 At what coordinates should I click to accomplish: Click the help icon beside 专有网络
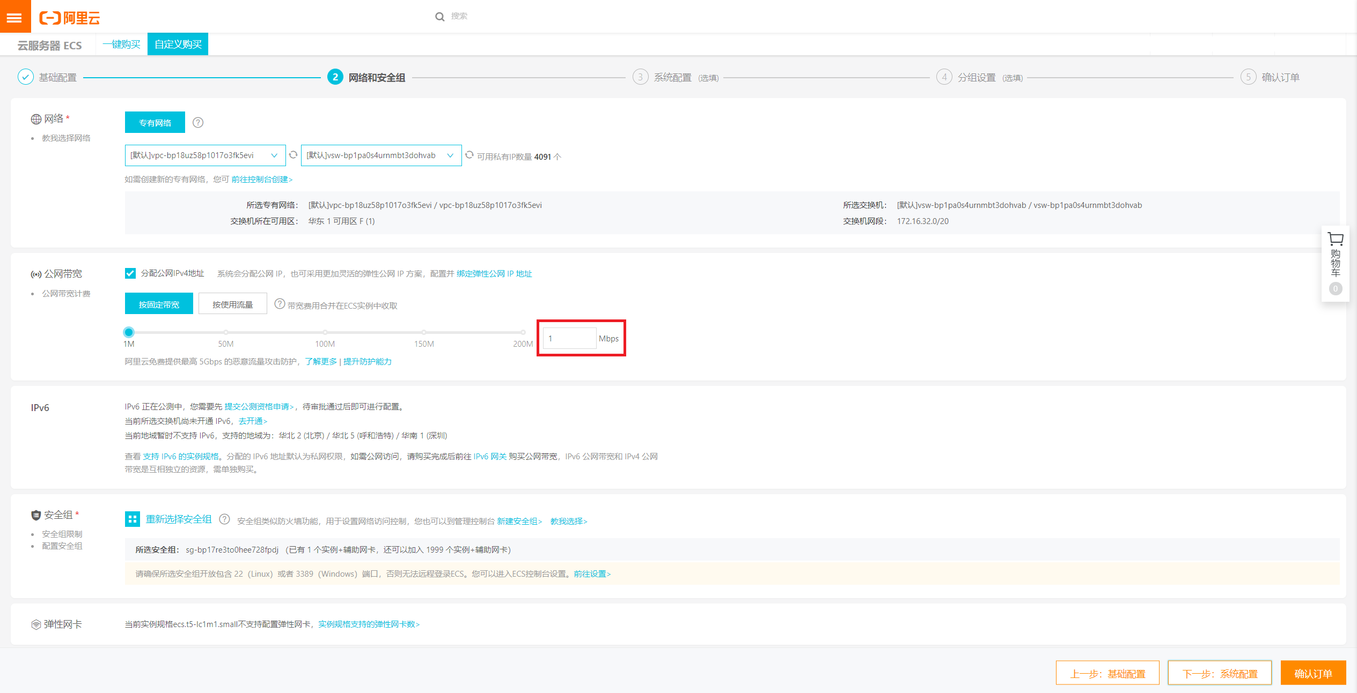tap(198, 123)
